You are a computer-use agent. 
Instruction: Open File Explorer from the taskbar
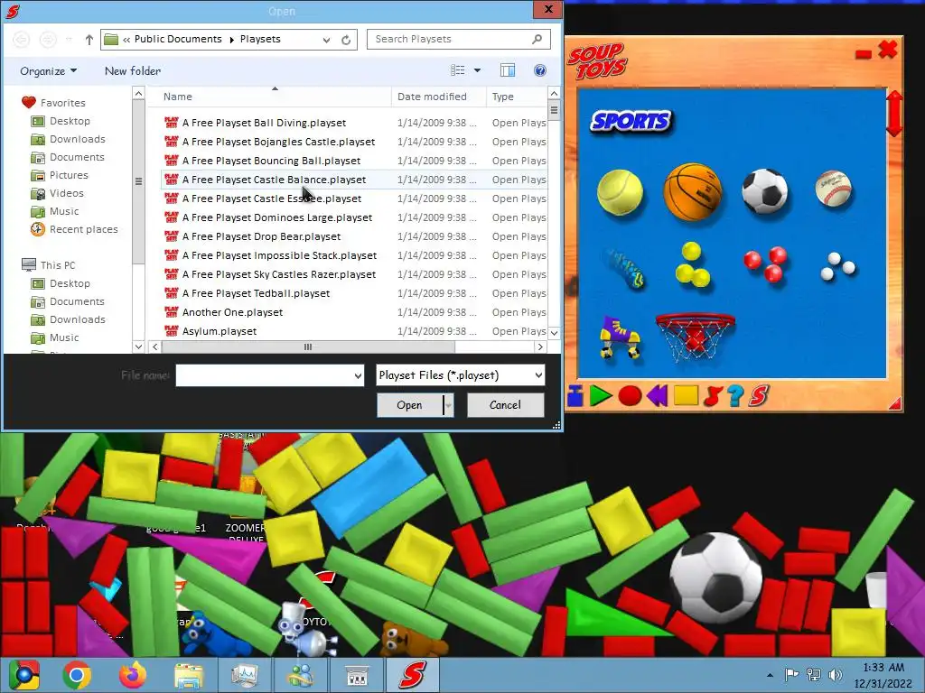tap(189, 675)
